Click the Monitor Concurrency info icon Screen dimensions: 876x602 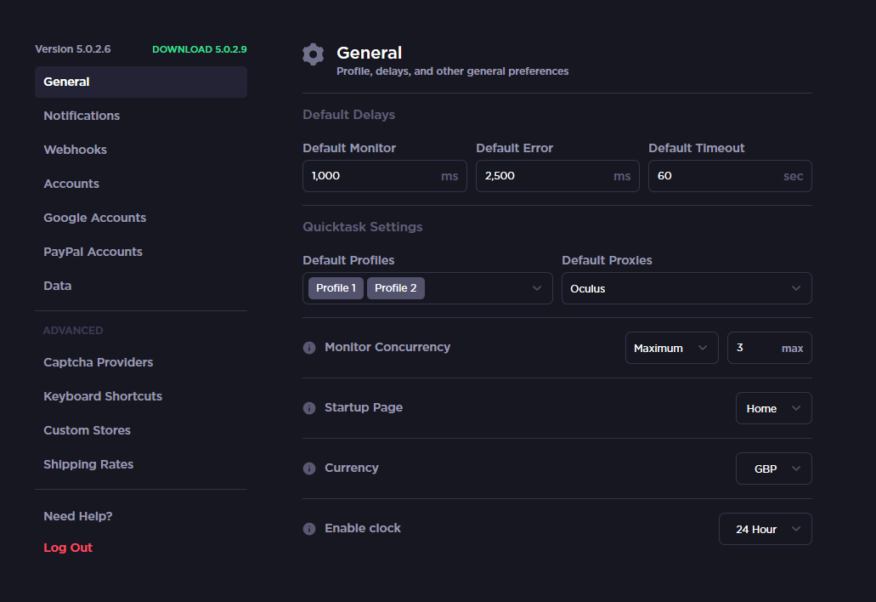click(x=309, y=348)
